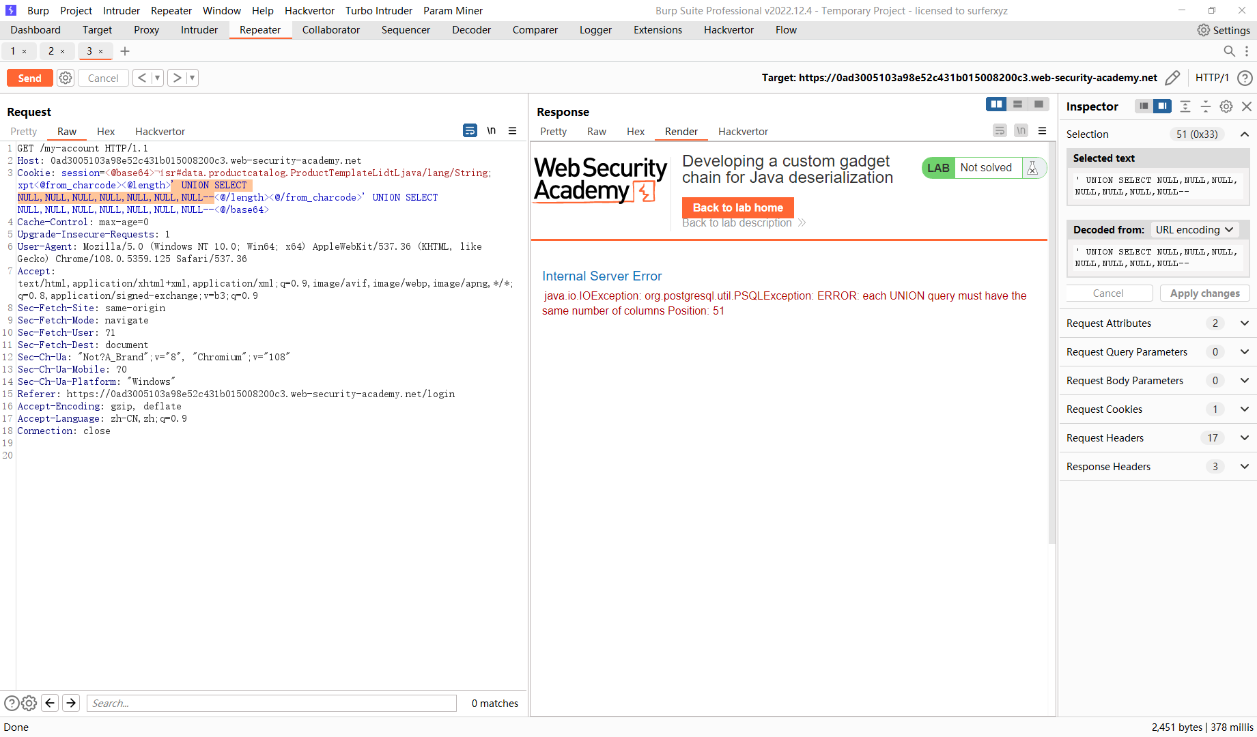Open Request Hackvertor tab

coord(160,132)
